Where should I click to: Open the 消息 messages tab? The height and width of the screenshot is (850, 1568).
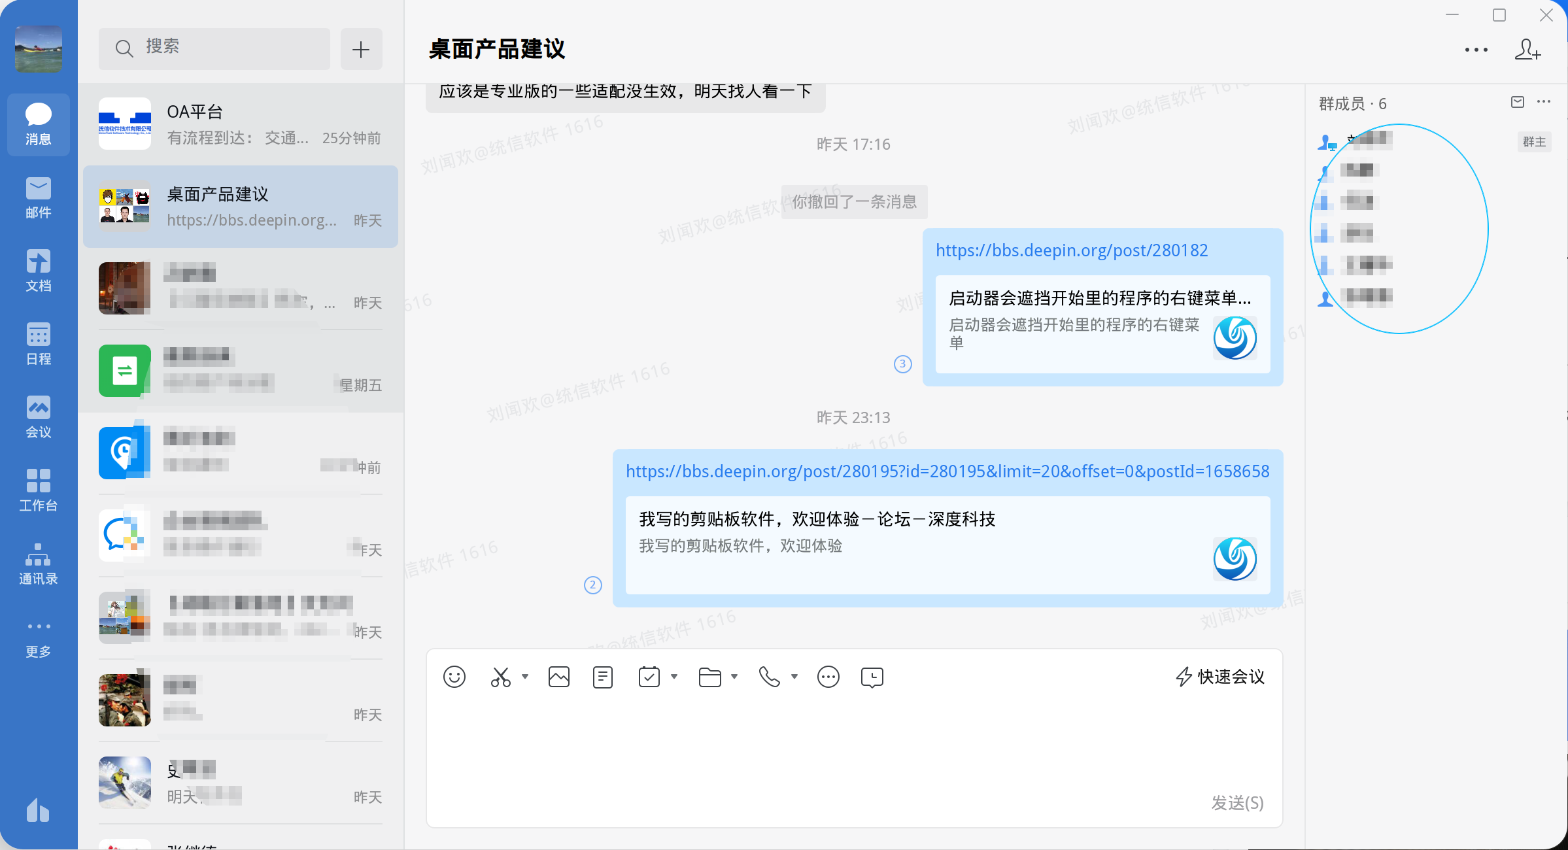39,124
